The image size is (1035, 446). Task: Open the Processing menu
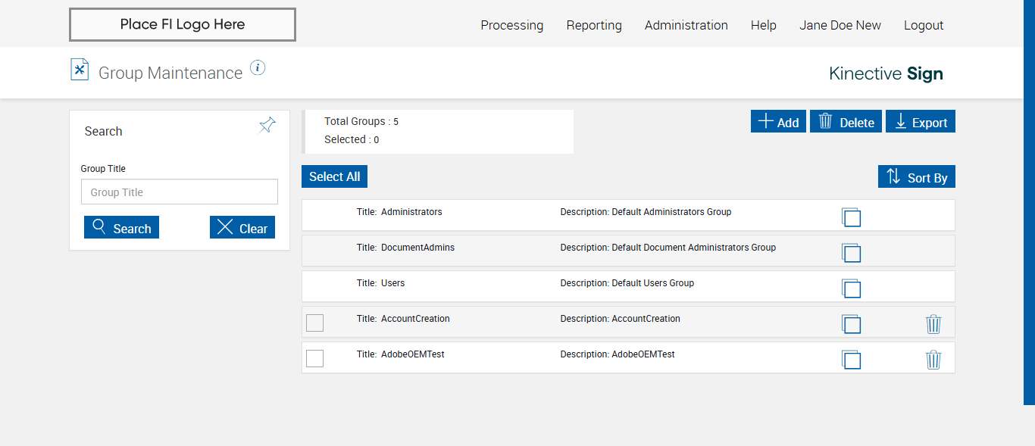tap(511, 25)
